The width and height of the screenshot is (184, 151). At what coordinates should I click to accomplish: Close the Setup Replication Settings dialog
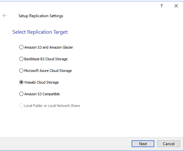[x=176, y=6]
